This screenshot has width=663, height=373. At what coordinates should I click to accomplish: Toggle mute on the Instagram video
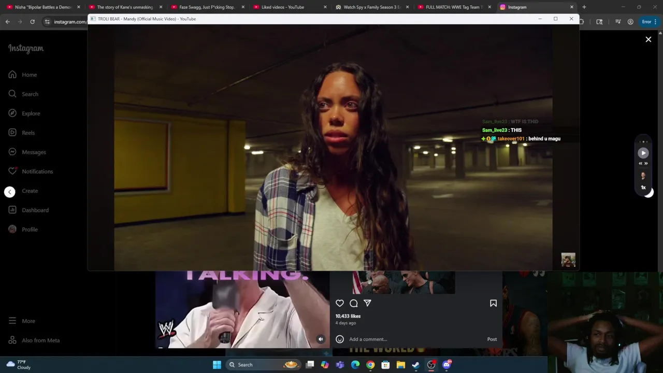click(x=321, y=339)
